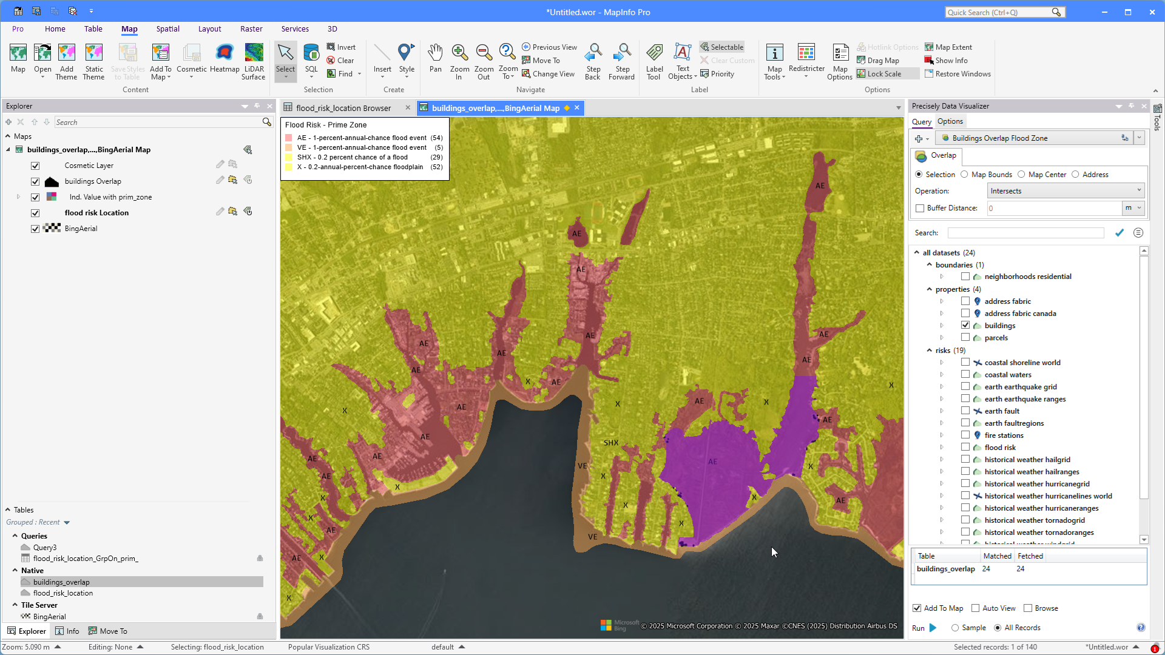Open the Operation Intersects dropdown
This screenshot has height=655, width=1165.
[x=1065, y=191]
